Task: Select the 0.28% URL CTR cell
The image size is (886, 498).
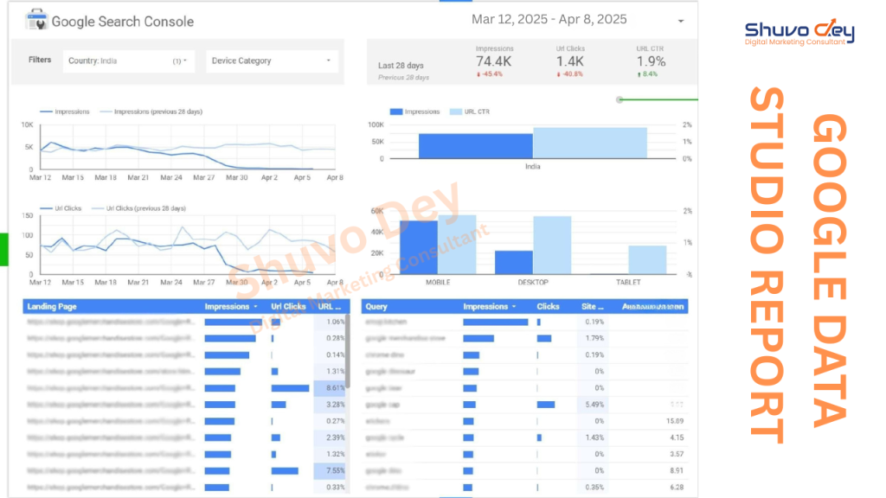Action: pyautogui.click(x=330, y=338)
